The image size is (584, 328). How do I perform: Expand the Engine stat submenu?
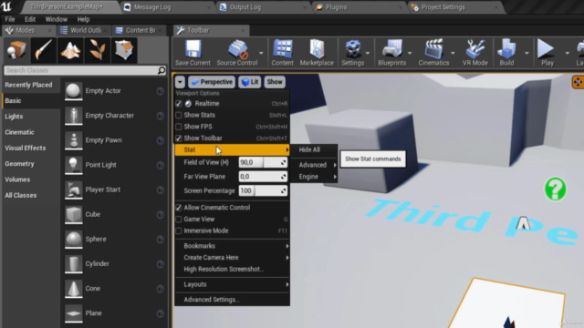click(x=315, y=177)
